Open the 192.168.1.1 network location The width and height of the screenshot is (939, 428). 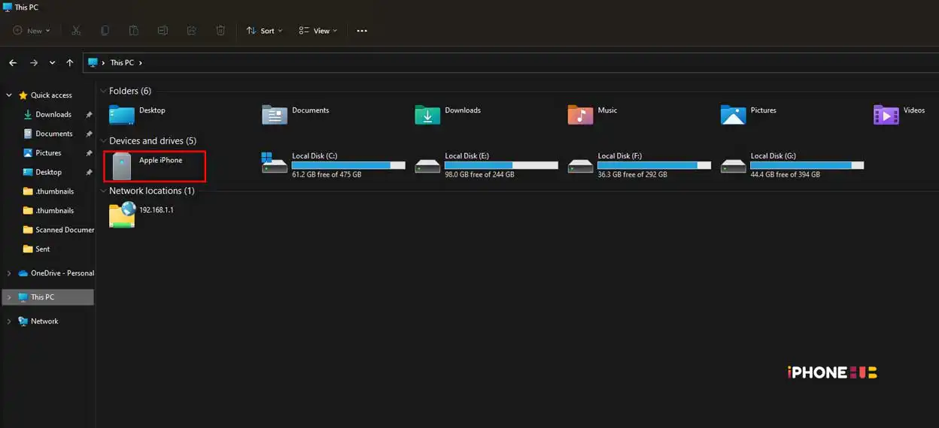point(141,214)
